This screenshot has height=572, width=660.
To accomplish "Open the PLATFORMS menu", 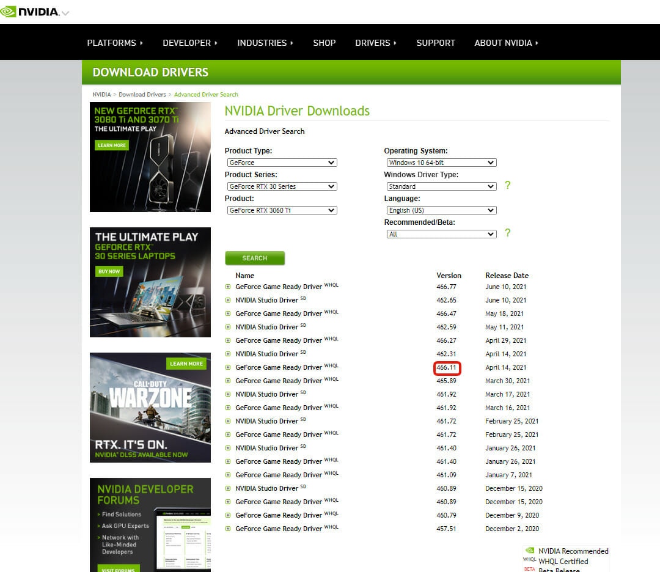I will click(x=114, y=43).
